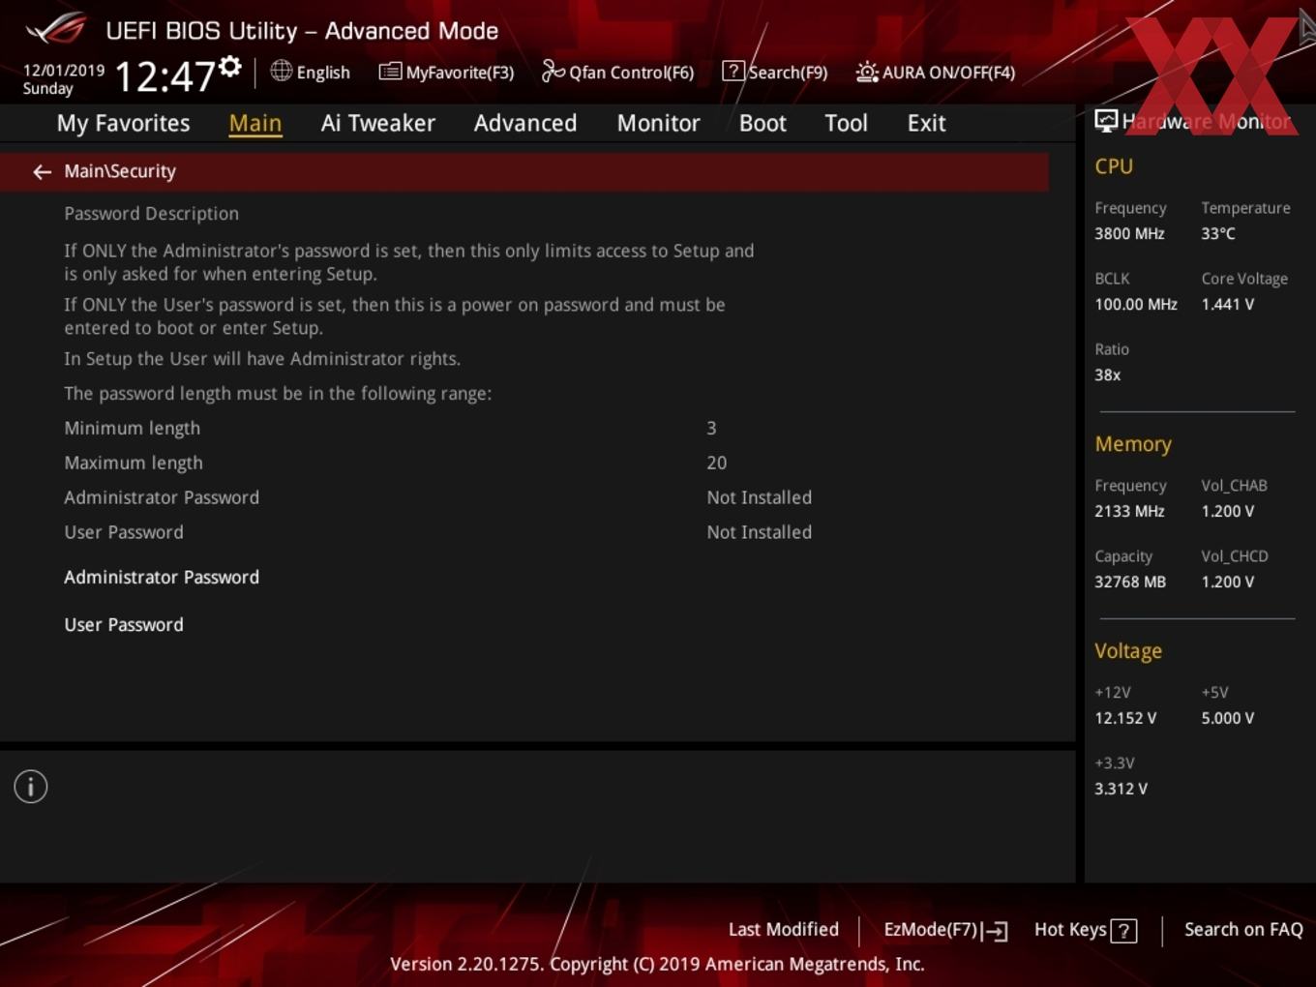Click the Hot Keys question mark box
Image resolution: width=1316 pixels, height=987 pixels.
[1123, 931]
